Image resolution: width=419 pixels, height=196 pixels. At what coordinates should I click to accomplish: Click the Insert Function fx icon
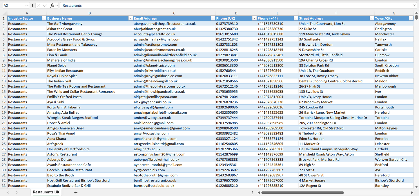pyautogui.click(x=52, y=5)
